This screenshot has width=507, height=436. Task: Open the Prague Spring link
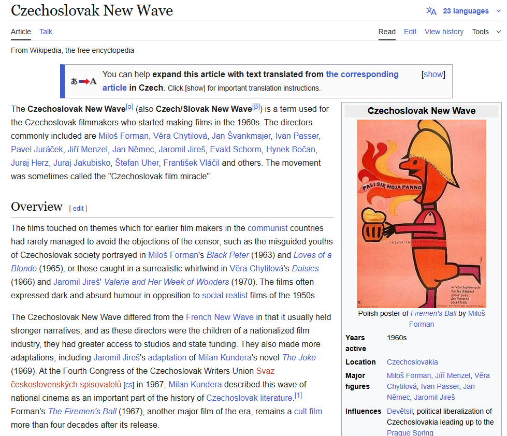point(410,432)
